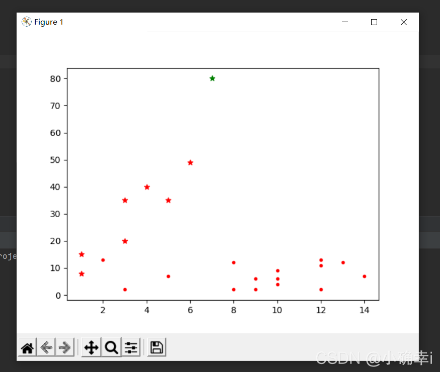The image size is (440, 372).
Task: Click the Home reset view icon
Action: coord(27,347)
